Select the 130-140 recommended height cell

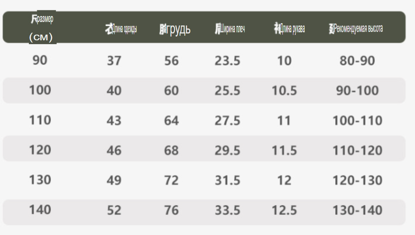coord(357,210)
